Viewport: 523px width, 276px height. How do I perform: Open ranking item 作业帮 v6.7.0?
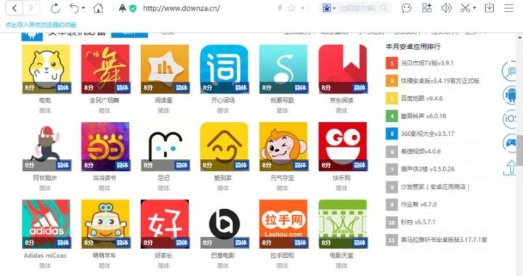click(418, 204)
